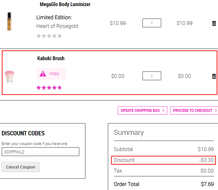Viewport: 218px width, 190px height.
Task: Focus the MegaGlo Body Luminizer quantity box
Action: pyautogui.click(x=152, y=23)
